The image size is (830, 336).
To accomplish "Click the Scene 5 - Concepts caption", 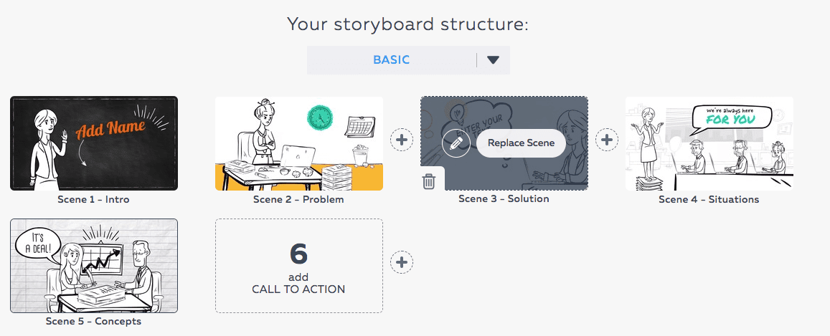I will (93, 322).
